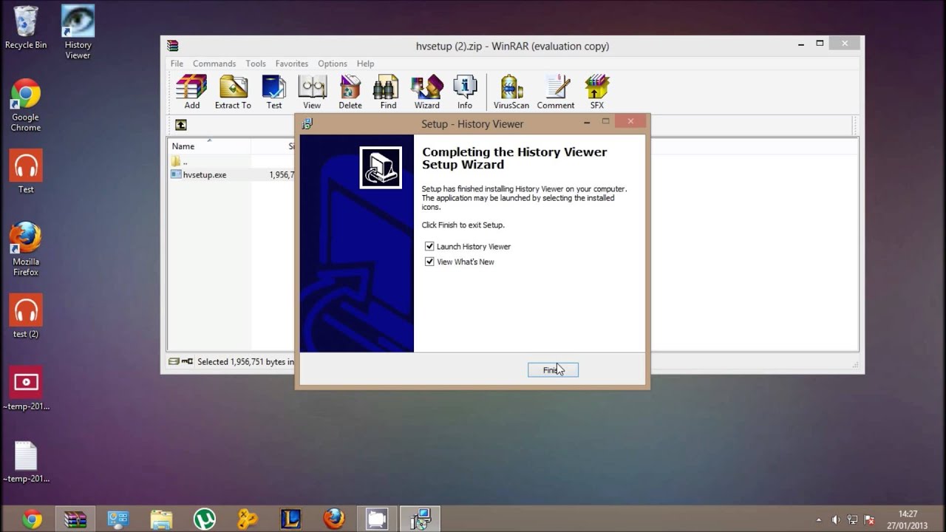
Task: Click the WinRAR icon in the taskbar
Action: tap(75, 519)
